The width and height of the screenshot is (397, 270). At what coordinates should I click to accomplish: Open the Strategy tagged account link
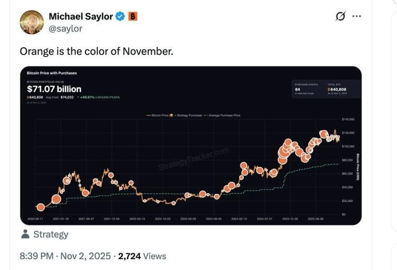(x=50, y=234)
